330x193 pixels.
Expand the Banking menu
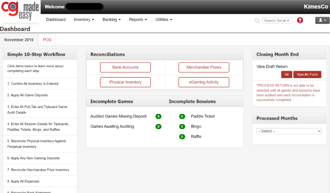tap(111, 19)
